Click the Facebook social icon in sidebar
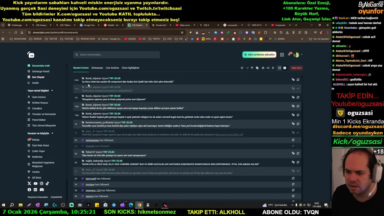This screenshot has width=384, height=216. [29, 190]
